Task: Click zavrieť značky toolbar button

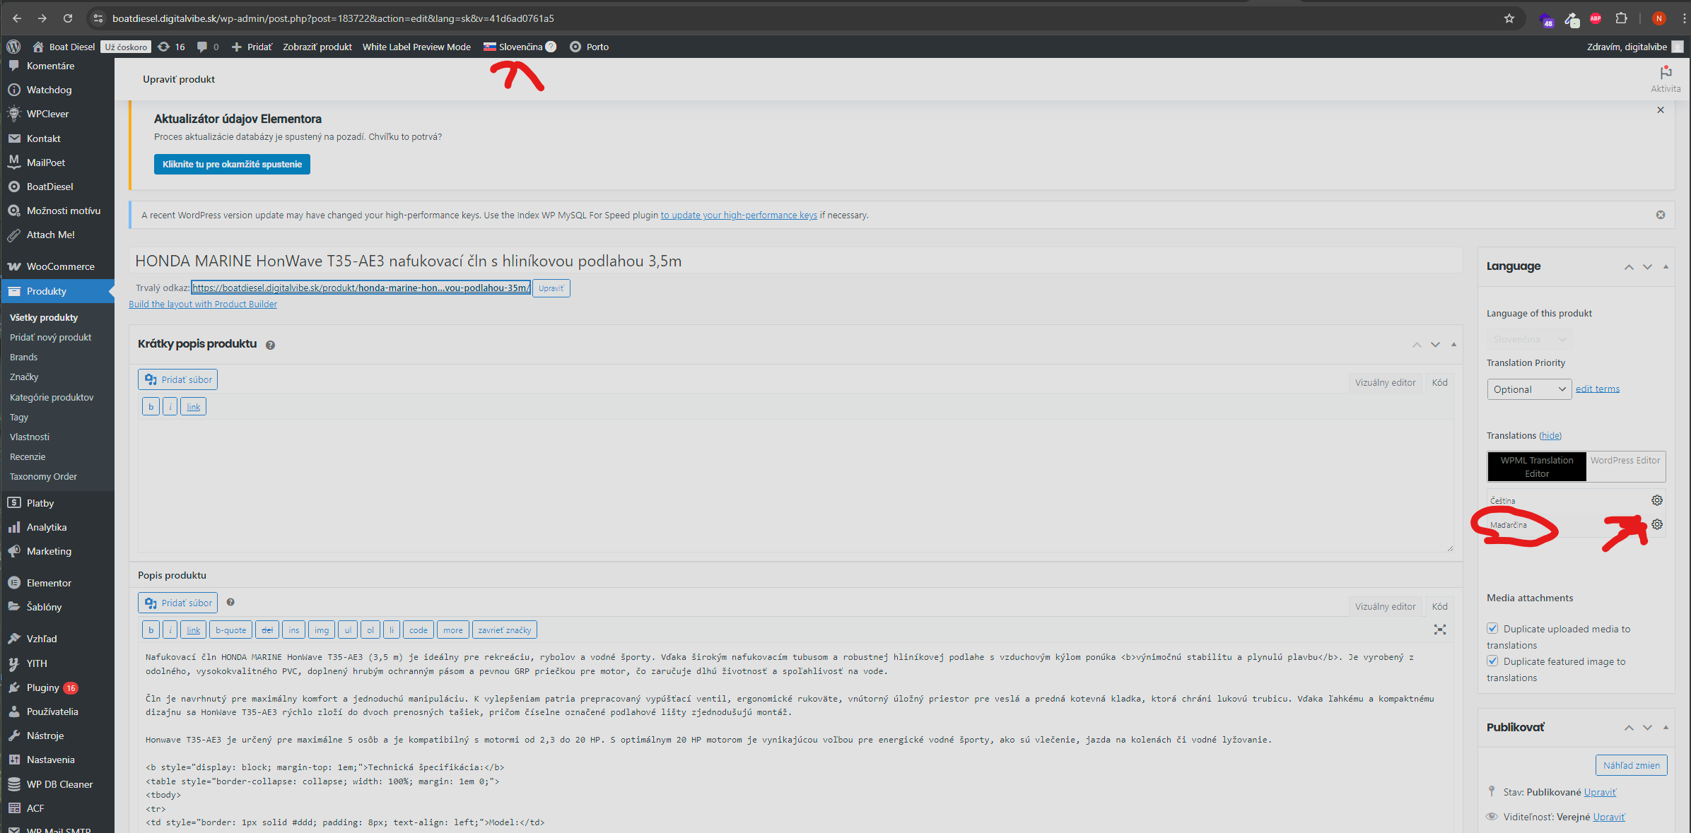Action: tap(504, 630)
